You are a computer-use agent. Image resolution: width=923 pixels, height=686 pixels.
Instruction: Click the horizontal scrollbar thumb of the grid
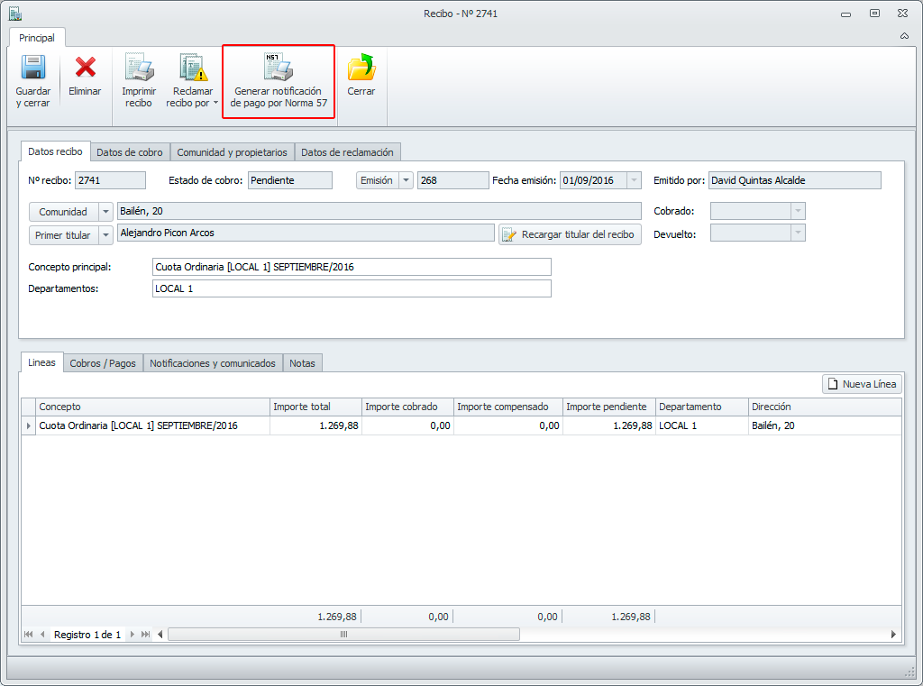(x=343, y=635)
